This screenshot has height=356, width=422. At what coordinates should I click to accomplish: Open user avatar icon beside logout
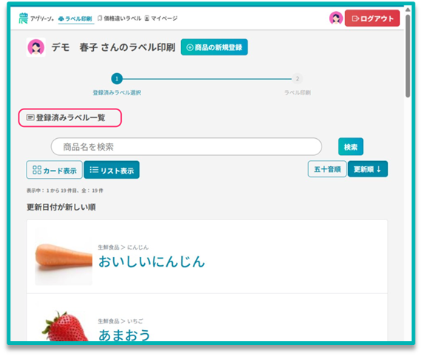(336, 18)
